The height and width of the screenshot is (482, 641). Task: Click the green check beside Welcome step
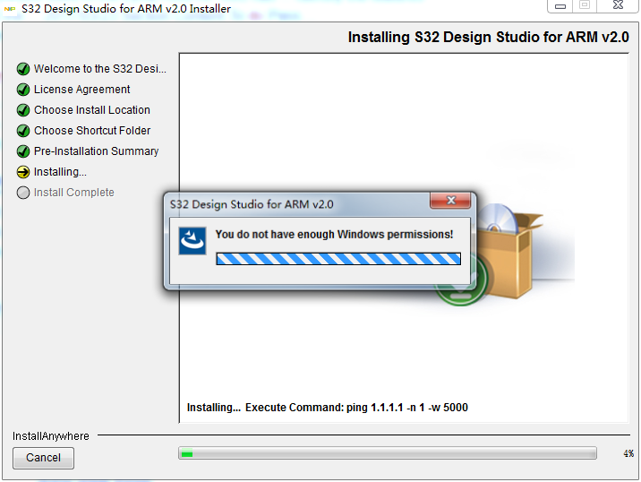23,69
